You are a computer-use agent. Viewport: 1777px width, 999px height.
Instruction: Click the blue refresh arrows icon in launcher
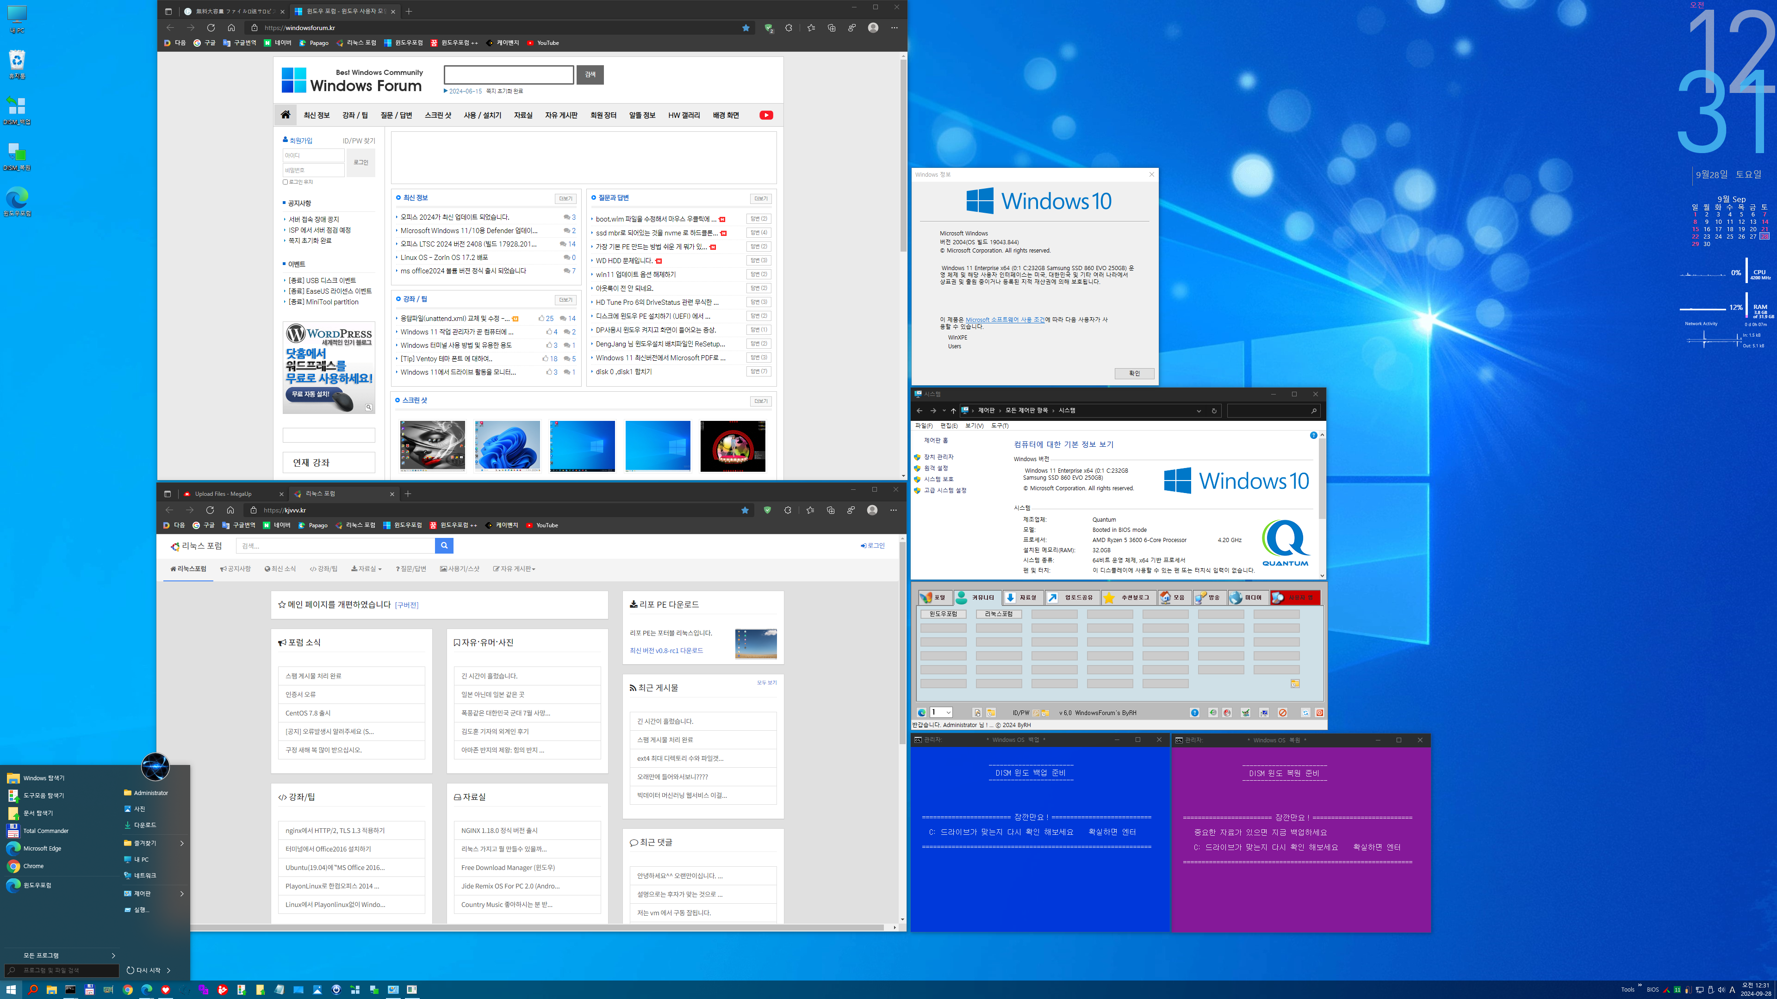pos(1305,712)
